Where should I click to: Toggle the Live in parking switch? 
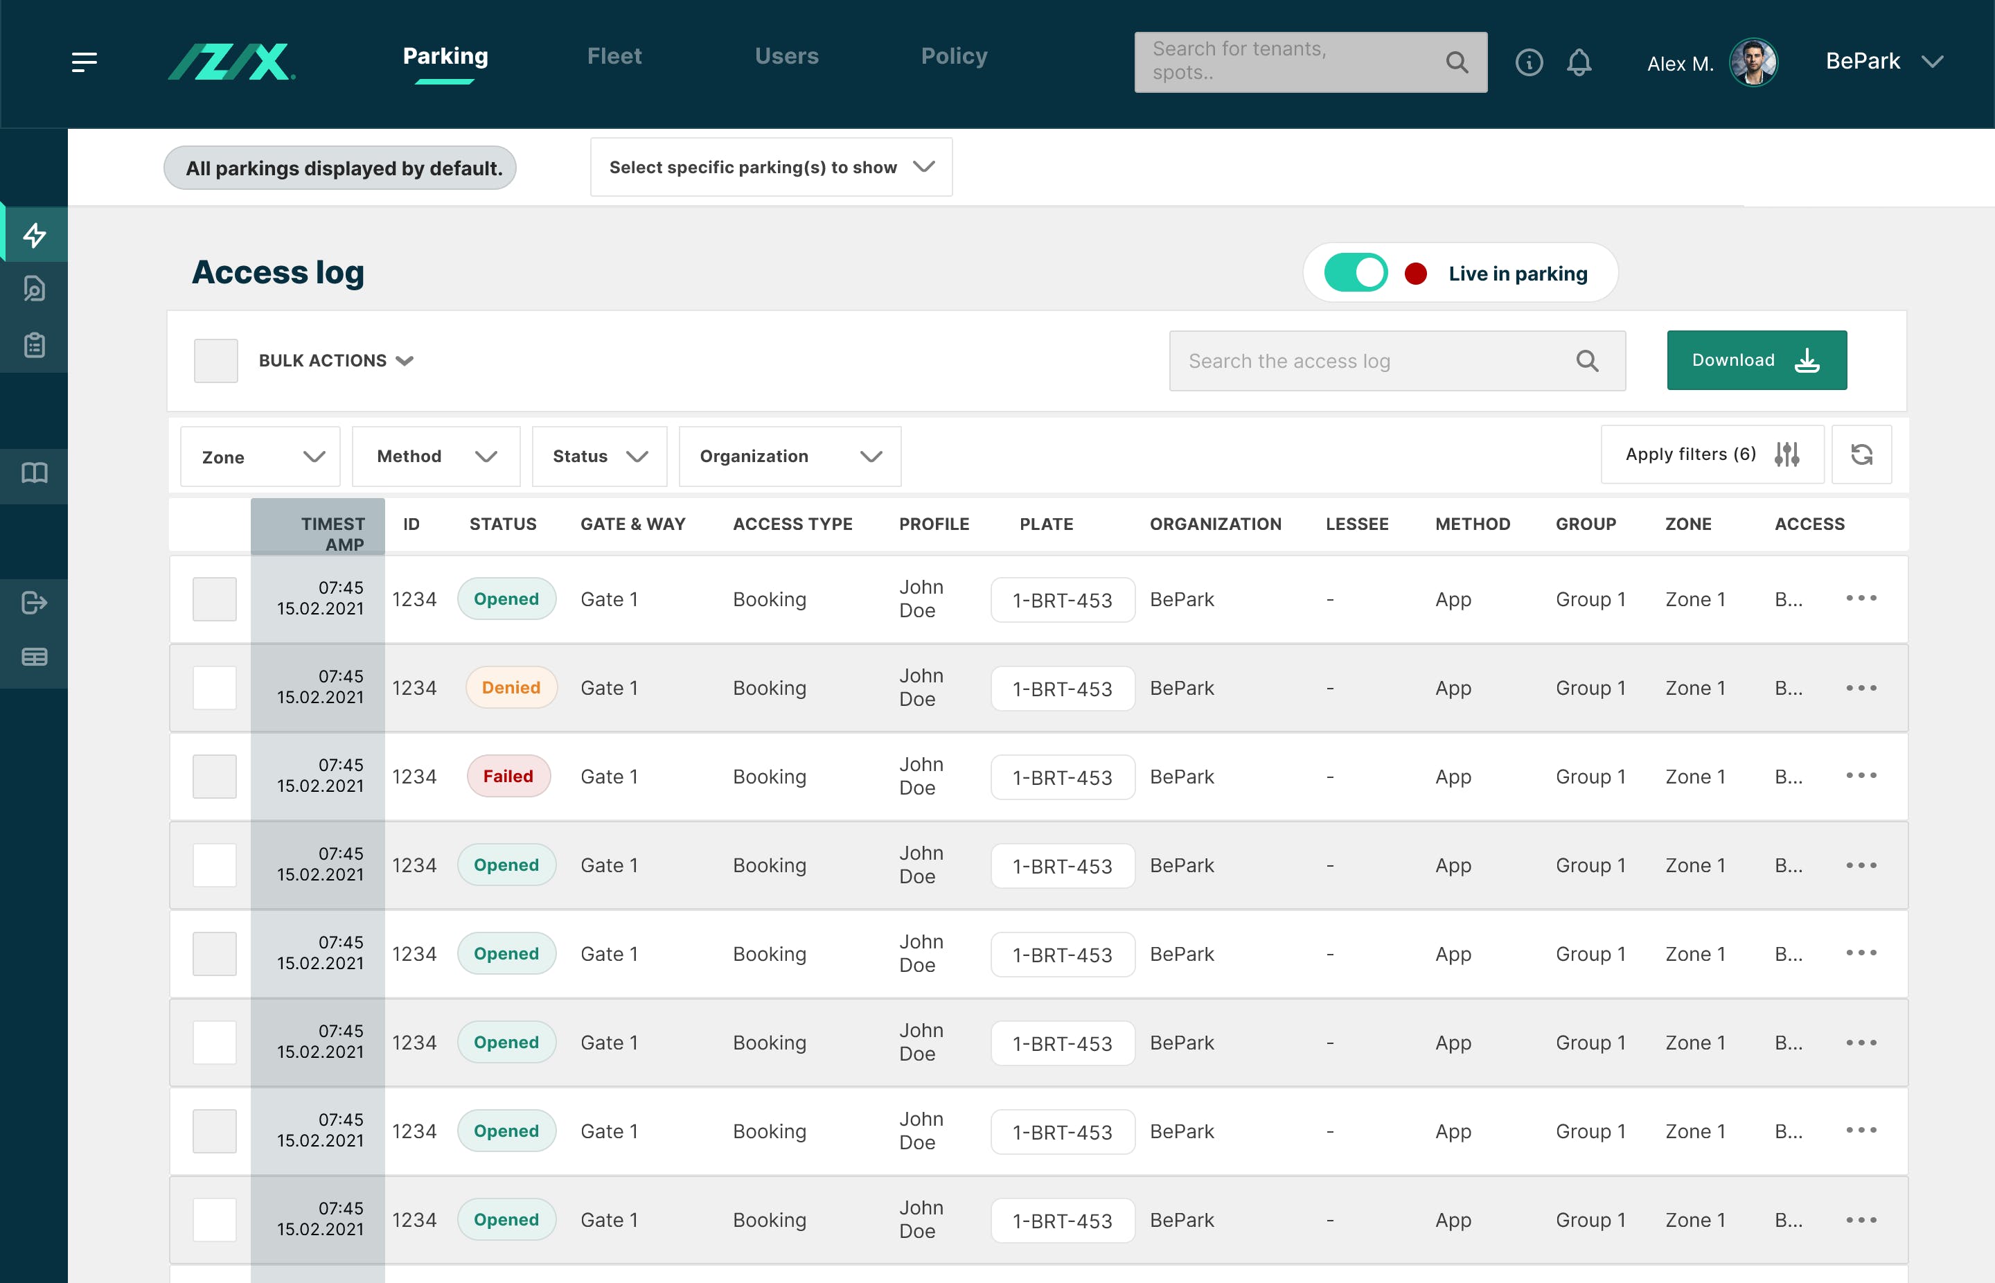1355,273
